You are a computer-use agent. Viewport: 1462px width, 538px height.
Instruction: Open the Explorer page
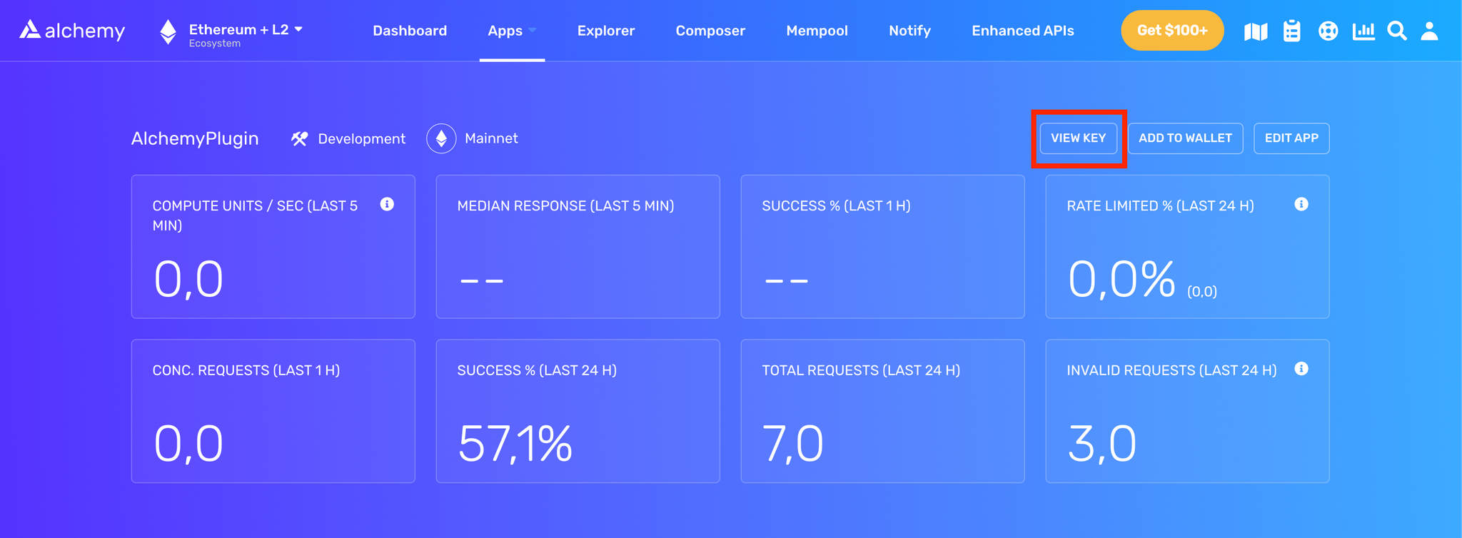[x=606, y=31]
